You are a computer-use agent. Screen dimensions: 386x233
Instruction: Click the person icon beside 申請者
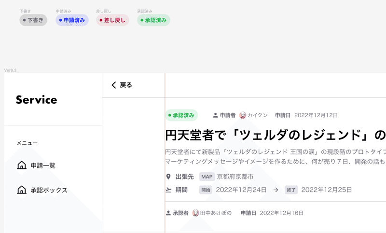pos(215,115)
